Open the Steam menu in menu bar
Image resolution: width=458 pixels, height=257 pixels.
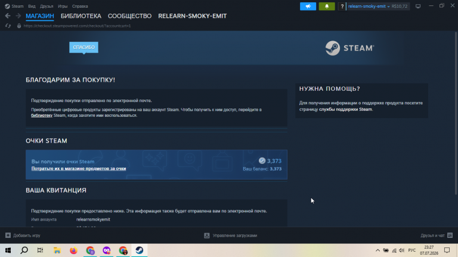coord(14,6)
